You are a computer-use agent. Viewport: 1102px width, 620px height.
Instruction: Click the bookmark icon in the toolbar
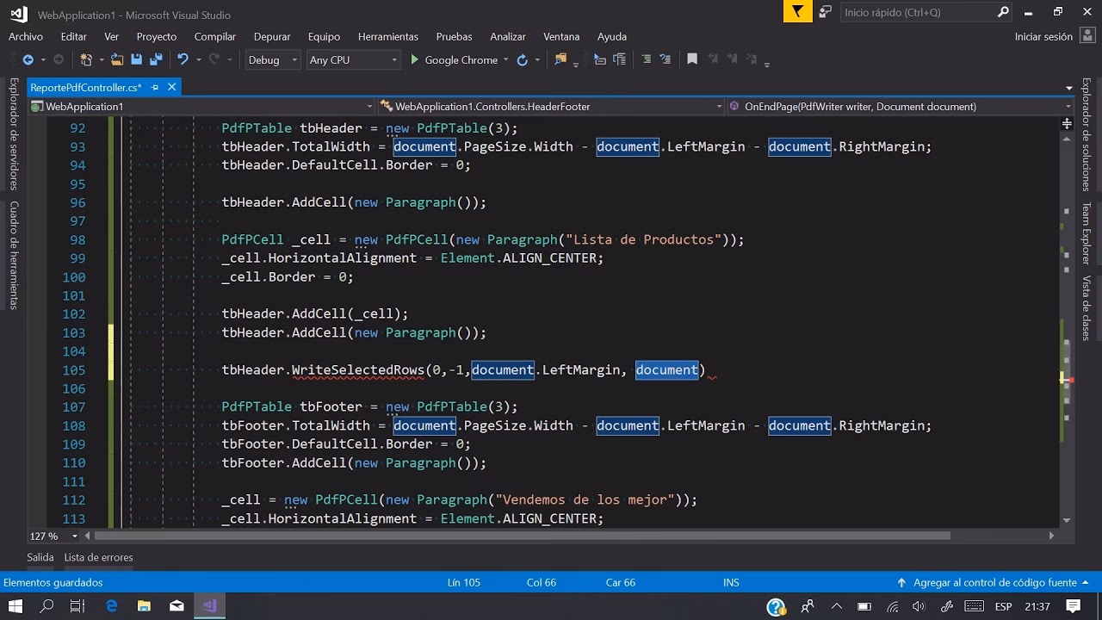pyautogui.click(x=691, y=59)
